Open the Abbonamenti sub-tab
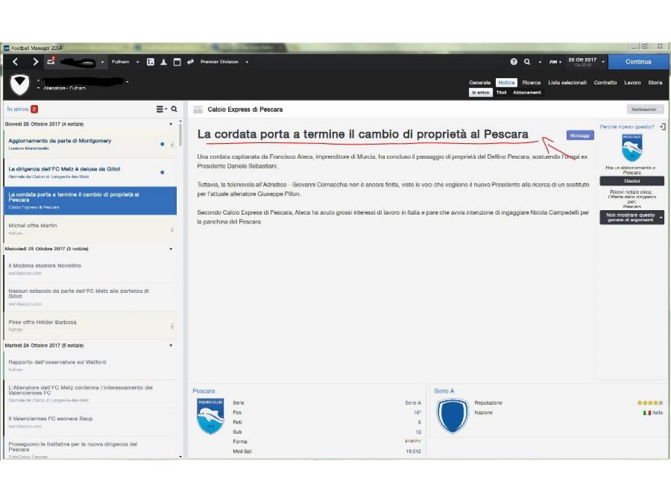 (x=527, y=93)
